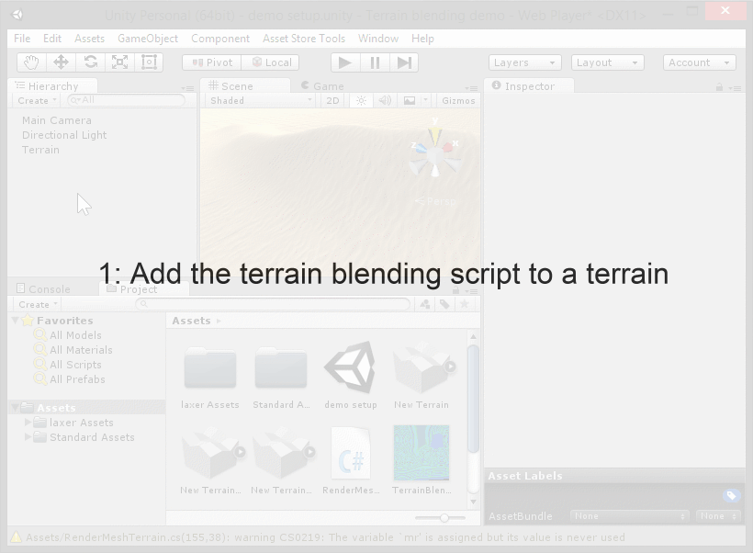
Task: Switch to the Console tab
Action: [x=44, y=289]
